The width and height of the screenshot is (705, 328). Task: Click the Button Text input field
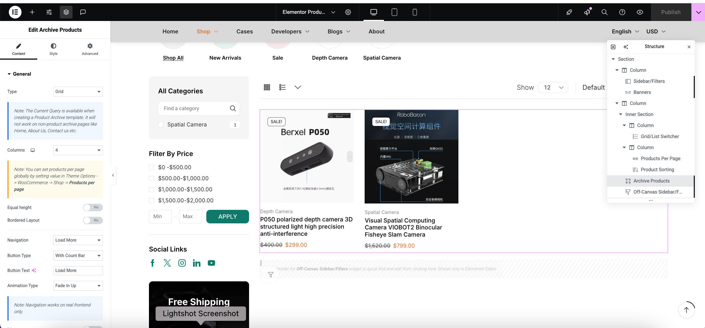pyautogui.click(x=78, y=271)
